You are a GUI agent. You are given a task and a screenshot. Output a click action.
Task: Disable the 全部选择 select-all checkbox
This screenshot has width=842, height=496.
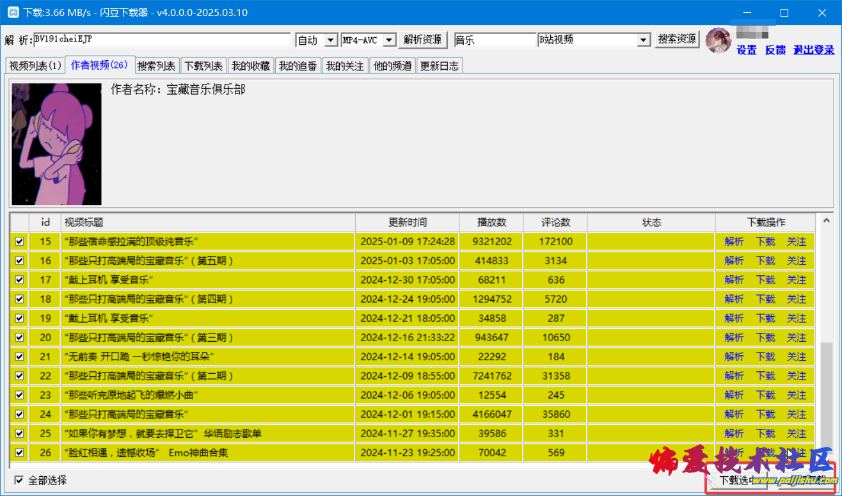(x=19, y=480)
